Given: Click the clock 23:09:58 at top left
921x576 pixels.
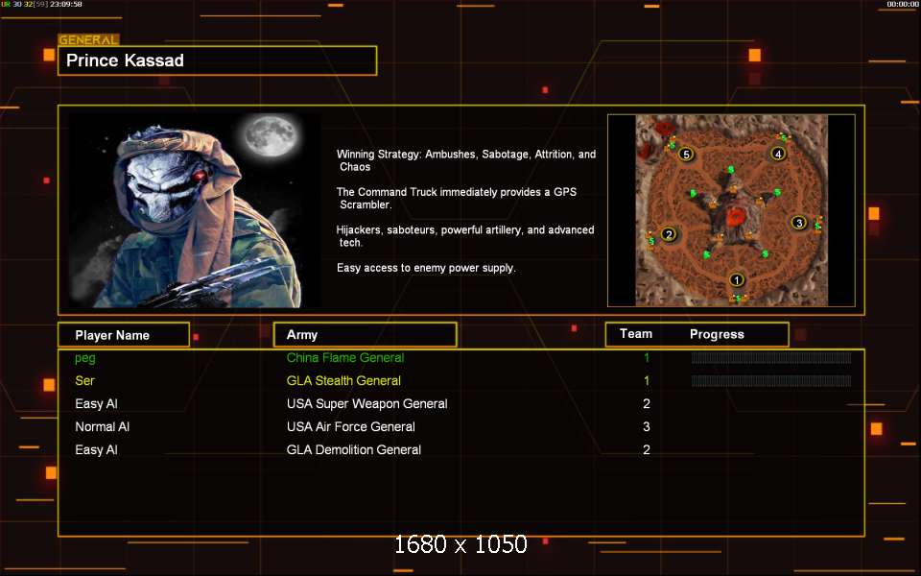Looking at the screenshot, I should pos(66,4).
